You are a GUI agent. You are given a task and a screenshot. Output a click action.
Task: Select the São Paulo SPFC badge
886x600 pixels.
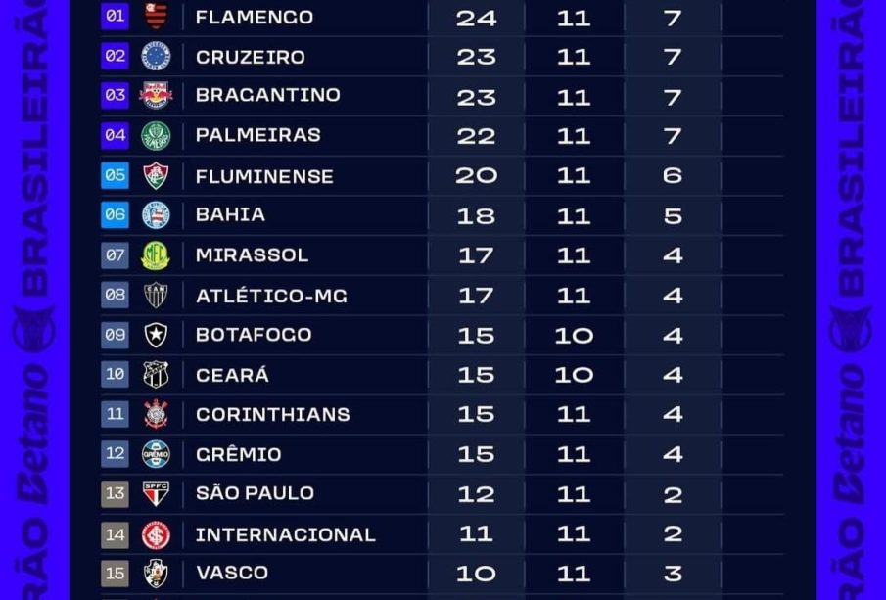[156, 493]
